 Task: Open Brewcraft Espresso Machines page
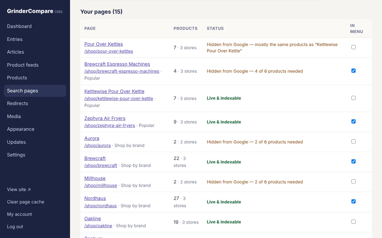[117, 64]
